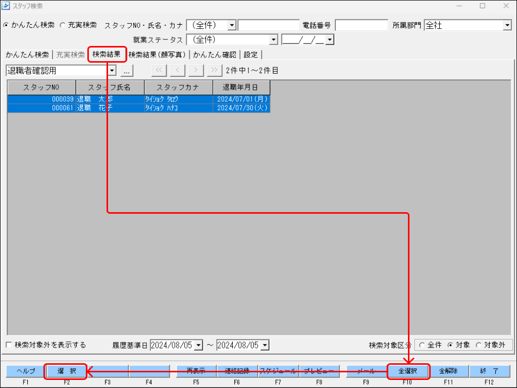Screen dimensions: 517x388
Task: Open the 履歴基準日 start date dropdown
Action: pyautogui.click(x=198, y=345)
